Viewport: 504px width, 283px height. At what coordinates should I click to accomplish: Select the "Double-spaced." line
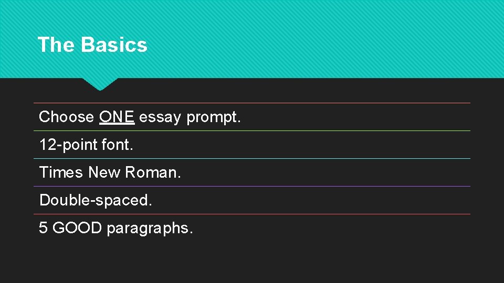click(96, 200)
